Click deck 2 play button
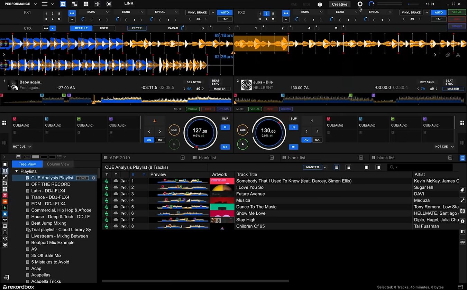The image size is (467, 290). pyautogui.click(x=243, y=144)
